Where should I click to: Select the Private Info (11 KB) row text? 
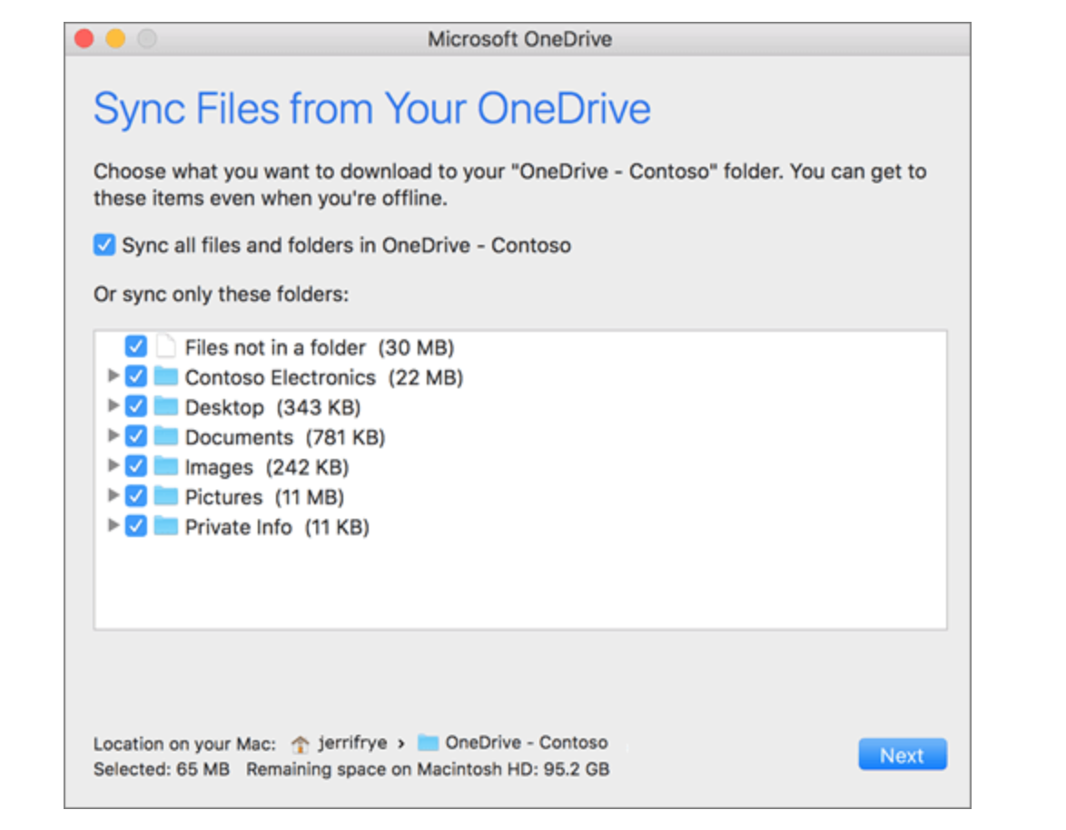(x=277, y=527)
